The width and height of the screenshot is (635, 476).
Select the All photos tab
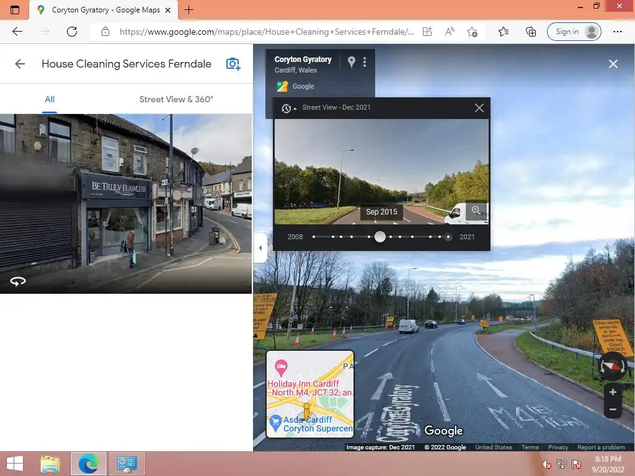[50, 99]
